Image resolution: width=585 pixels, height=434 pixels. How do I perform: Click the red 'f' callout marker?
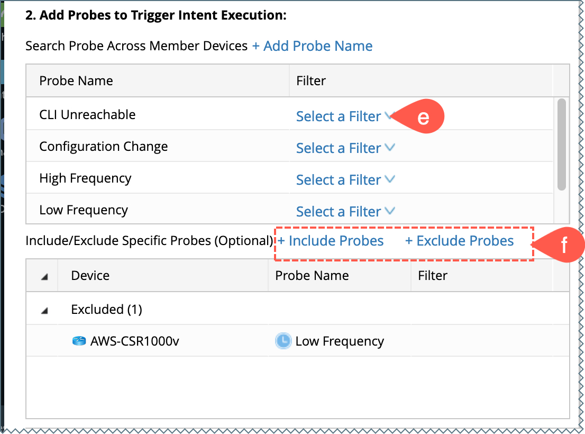pos(563,245)
